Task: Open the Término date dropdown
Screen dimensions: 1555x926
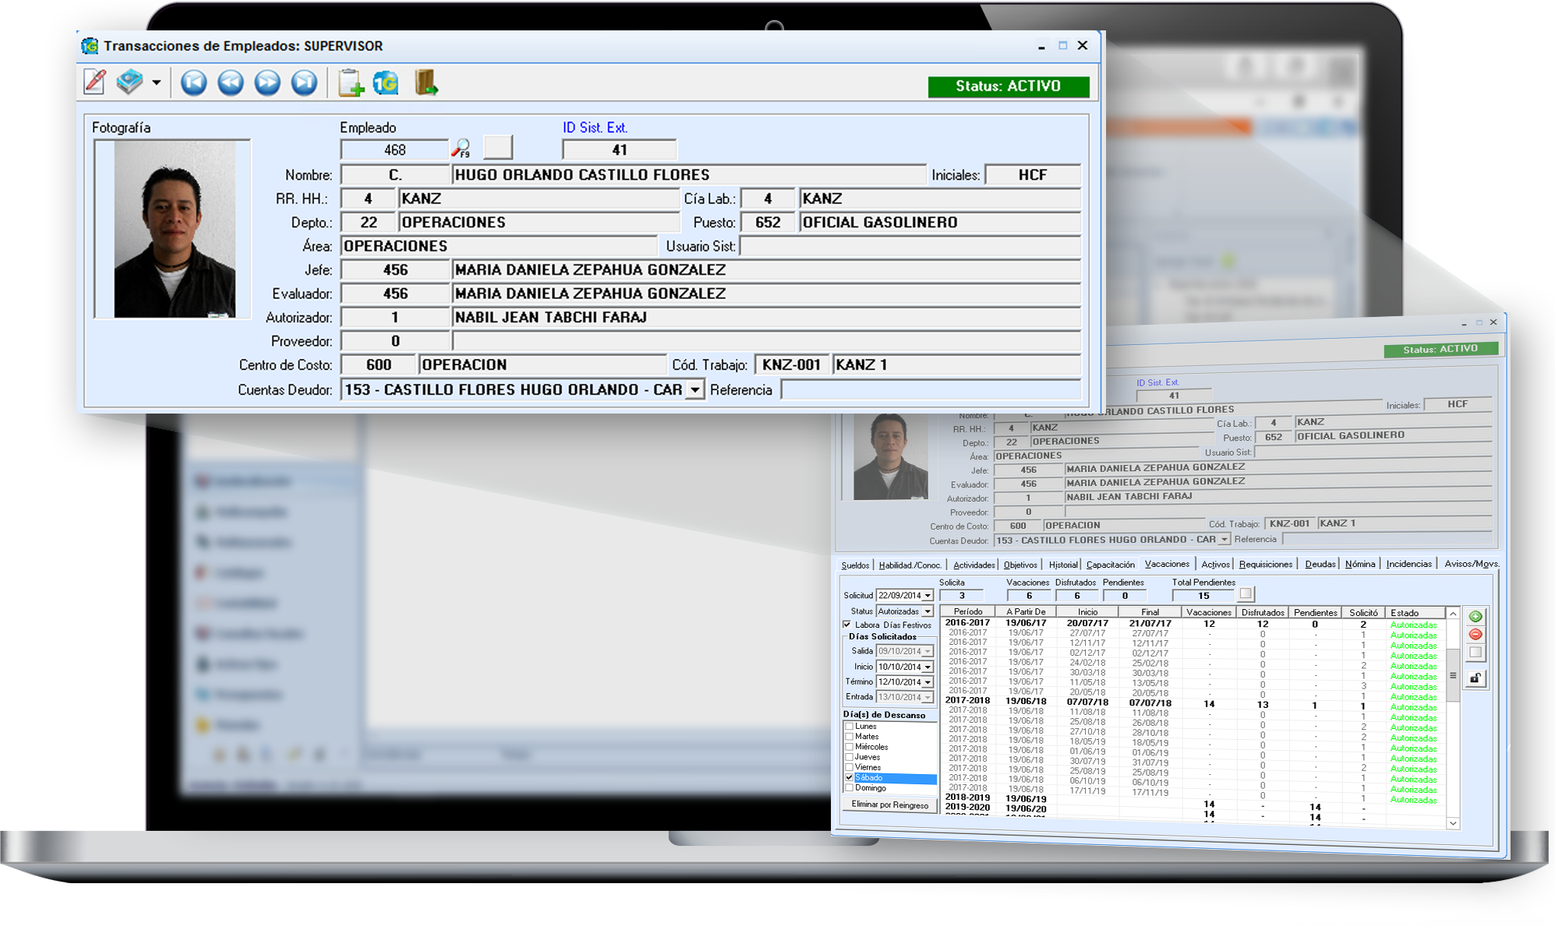Action: [928, 682]
